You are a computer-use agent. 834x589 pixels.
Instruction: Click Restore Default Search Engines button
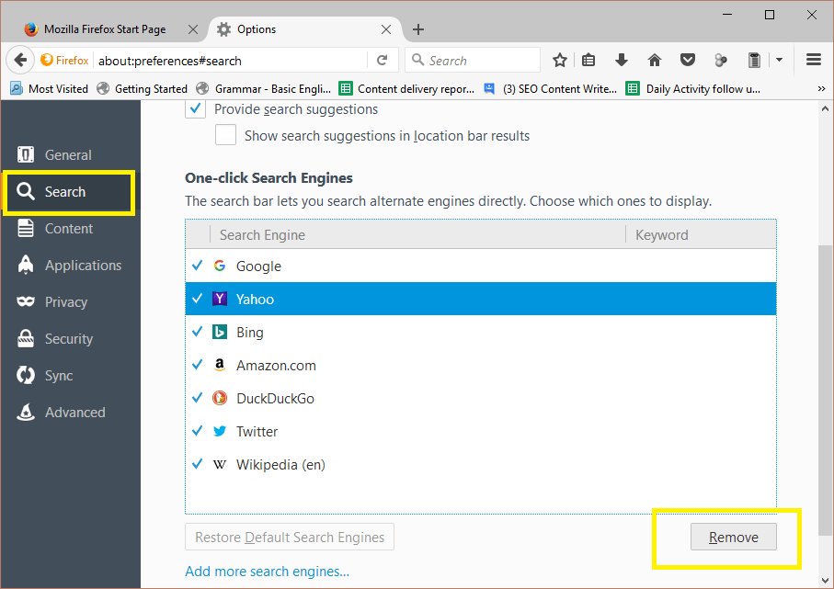pos(290,537)
